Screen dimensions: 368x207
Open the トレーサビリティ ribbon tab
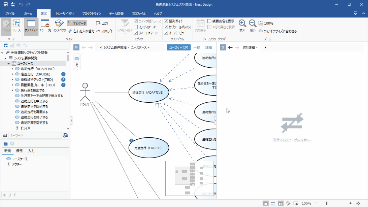pyautogui.click(x=65, y=14)
